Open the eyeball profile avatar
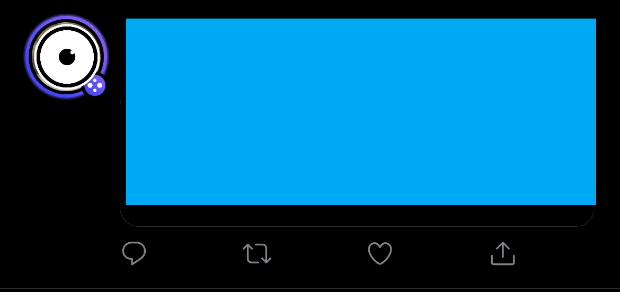The height and width of the screenshot is (292, 620). click(66, 57)
